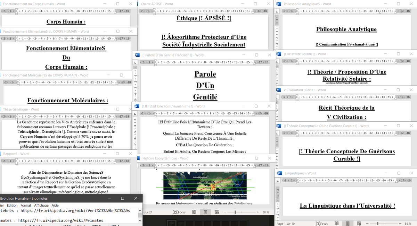Viewport: 417px width, 226px height.
Task: Maximize the Fonctionnement MoléculaireS window
Action: (121, 75)
